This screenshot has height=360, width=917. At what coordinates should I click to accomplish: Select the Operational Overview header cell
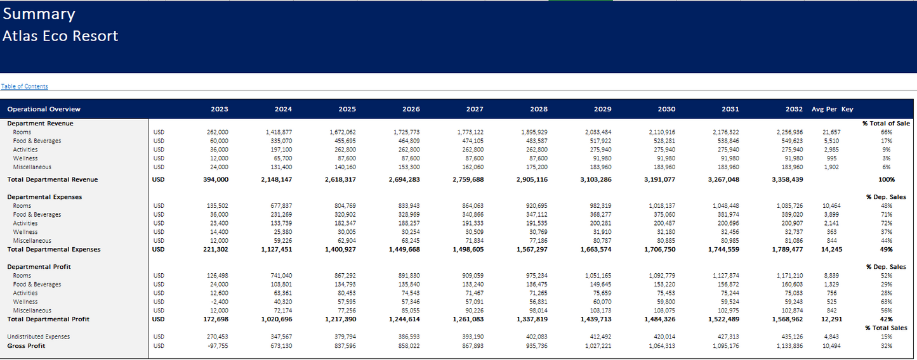coord(44,109)
